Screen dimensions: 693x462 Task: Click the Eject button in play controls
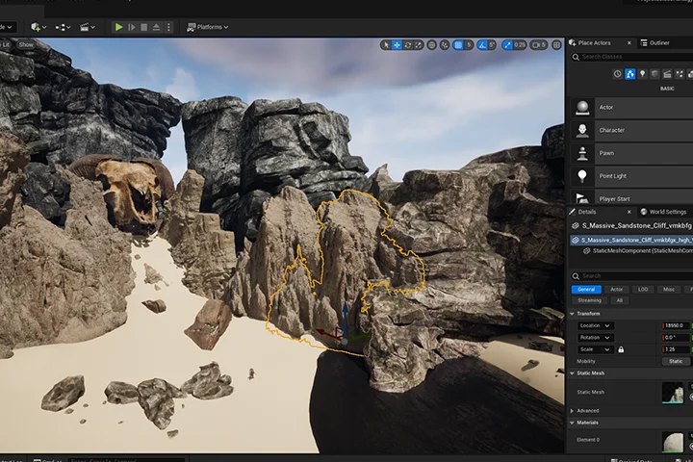coord(156,27)
